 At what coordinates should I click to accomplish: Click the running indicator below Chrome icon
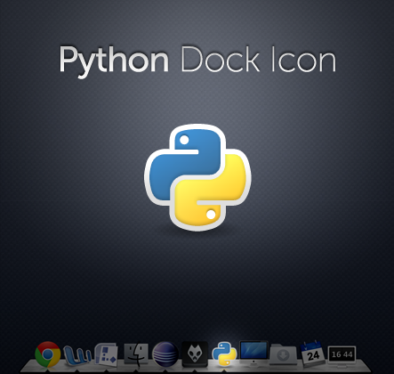pyautogui.click(x=48, y=370)
